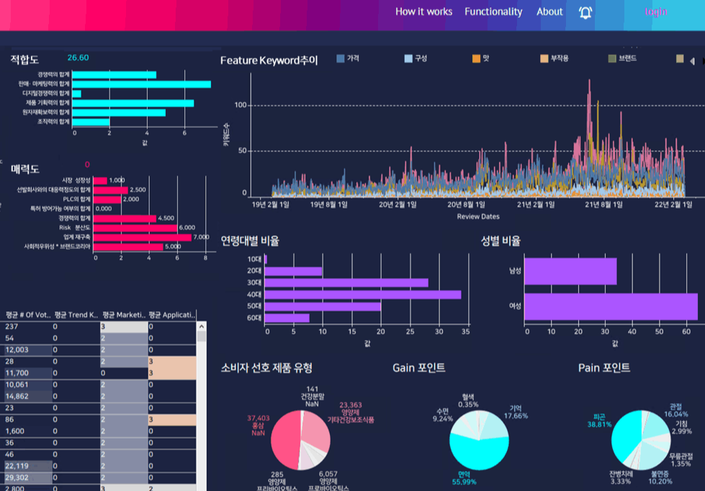Select the 40대 bar in age chart
The height and width of the screenshot is (491, 705).
[363, 294]
